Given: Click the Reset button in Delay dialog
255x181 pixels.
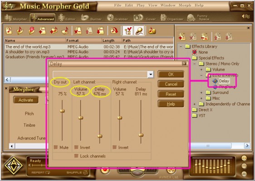Looking at the screenshot, I should pos(171,94).
